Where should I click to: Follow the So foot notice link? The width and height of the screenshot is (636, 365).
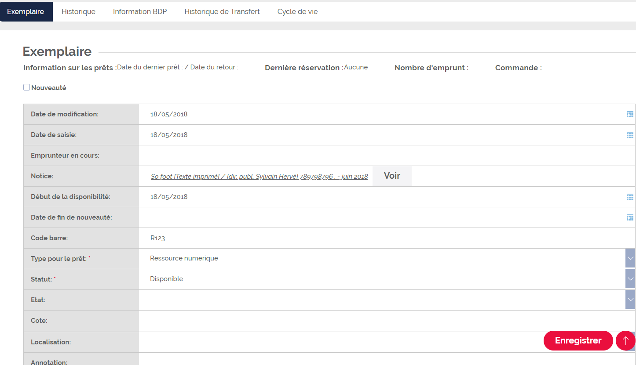tap(259, 177)
